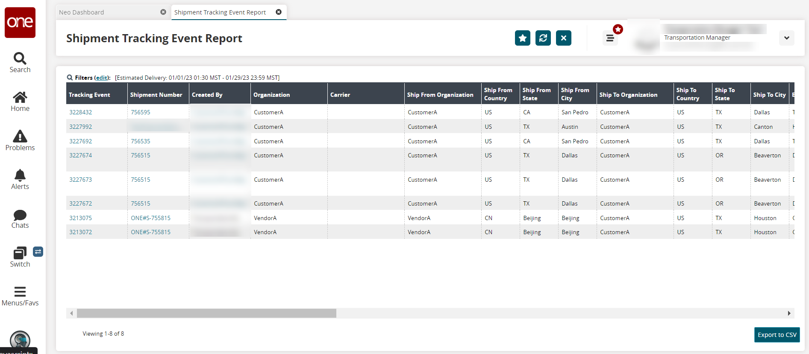Open tracking event 3227692
This screenshot has height=354, width=809.
tap(81, 141)
